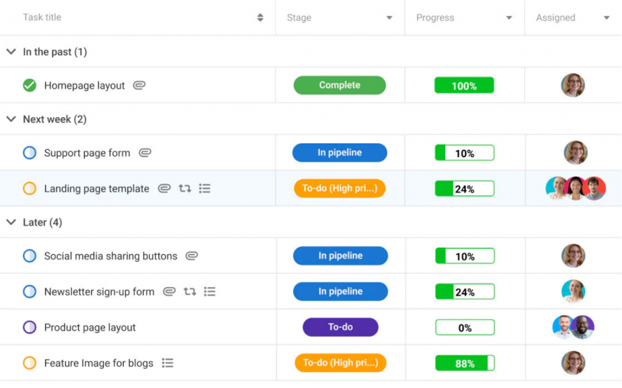Sort tasks using Task title sort arrows

coord(260,18)
